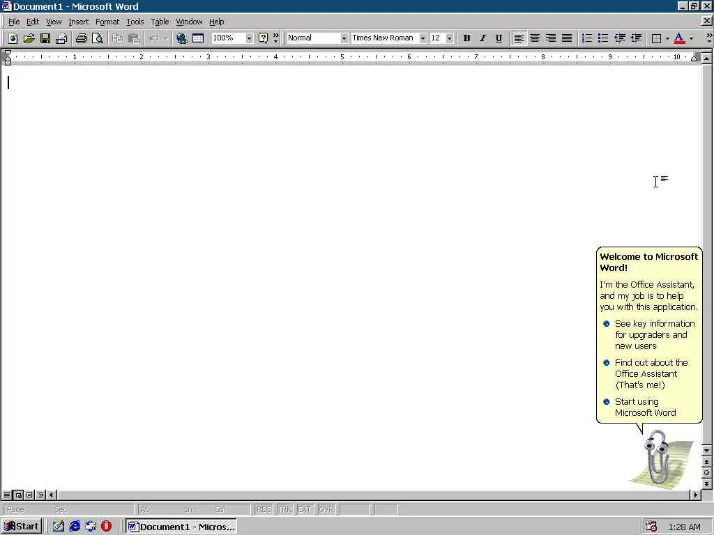The height and width of the screenshot is (535, 714).
Task: Print the document using the printer icon
Action: coord(82,38)
